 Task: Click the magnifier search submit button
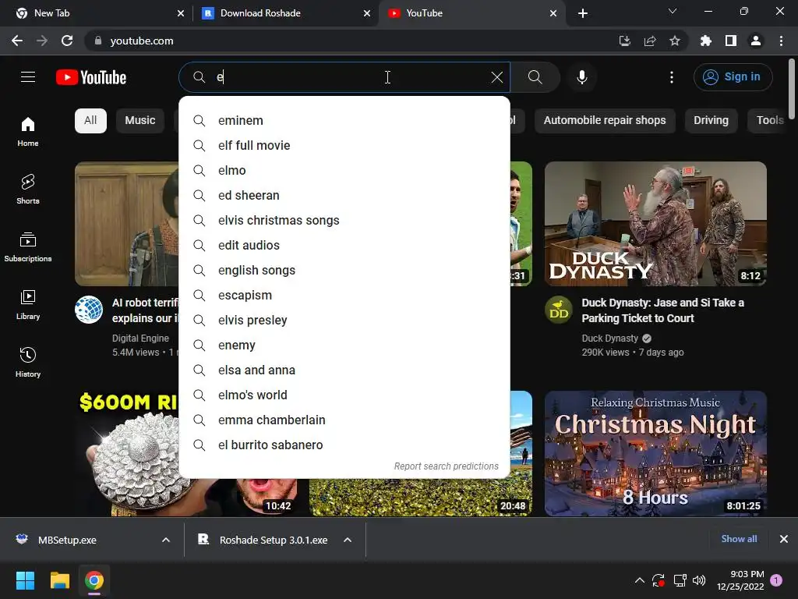pyautogui.click(x=535, y=77)
